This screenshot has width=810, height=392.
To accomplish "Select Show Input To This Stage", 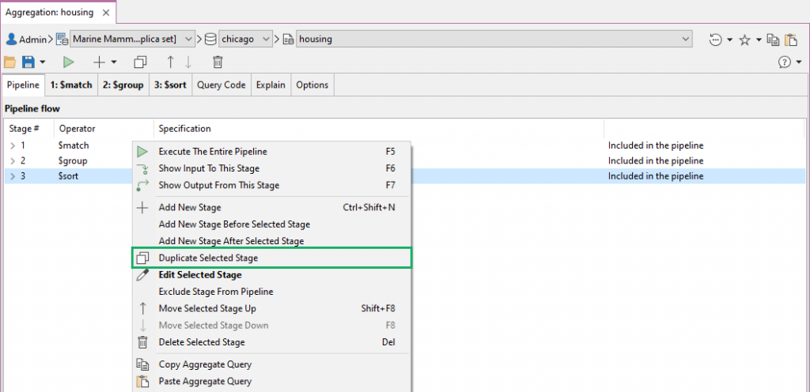I will tap(209, 168).
